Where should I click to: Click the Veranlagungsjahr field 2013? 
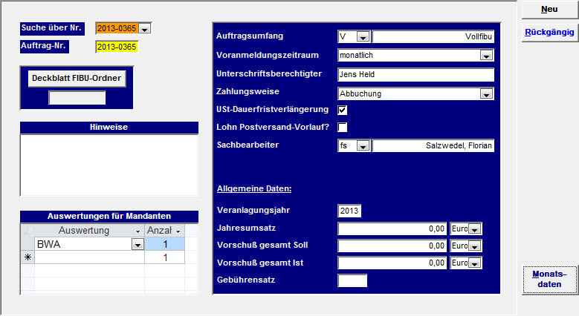click(349, 211)
